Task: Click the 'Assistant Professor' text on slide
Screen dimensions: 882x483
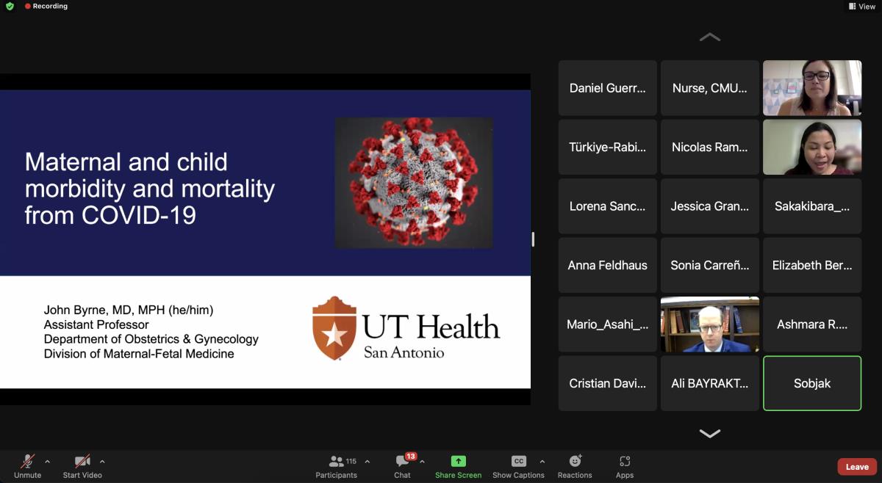Action: (x=96, y=324)
